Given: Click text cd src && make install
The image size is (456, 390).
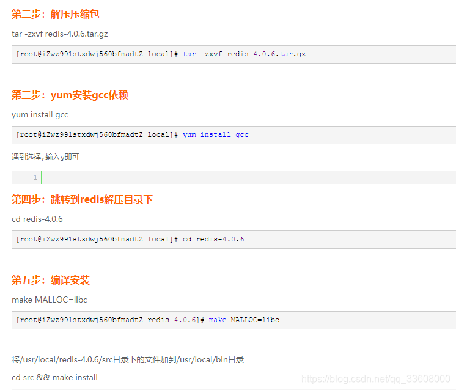Looking at the screenshot, I should coord(54,378).
